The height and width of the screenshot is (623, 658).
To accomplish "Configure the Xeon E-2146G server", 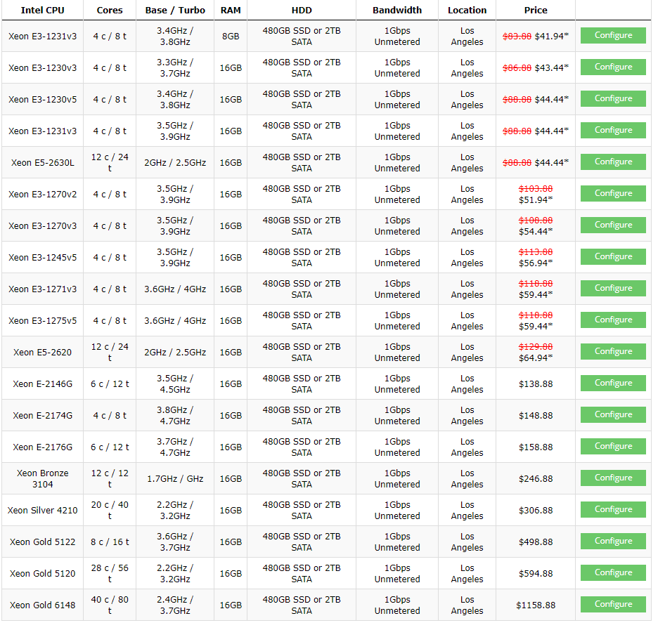I will pyautogui.click(x=613, y=383).
